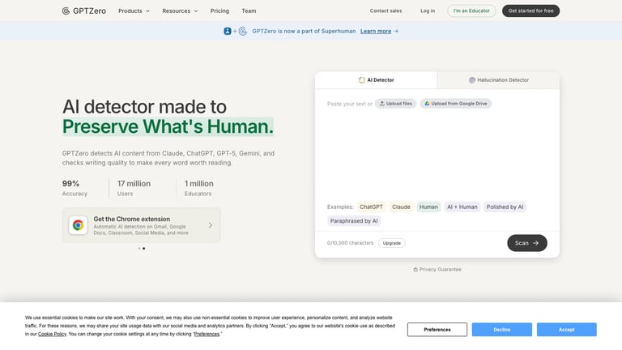Load the AI + Human example
The width and height of the screenshot is (622, 350).
coord(462,207)
